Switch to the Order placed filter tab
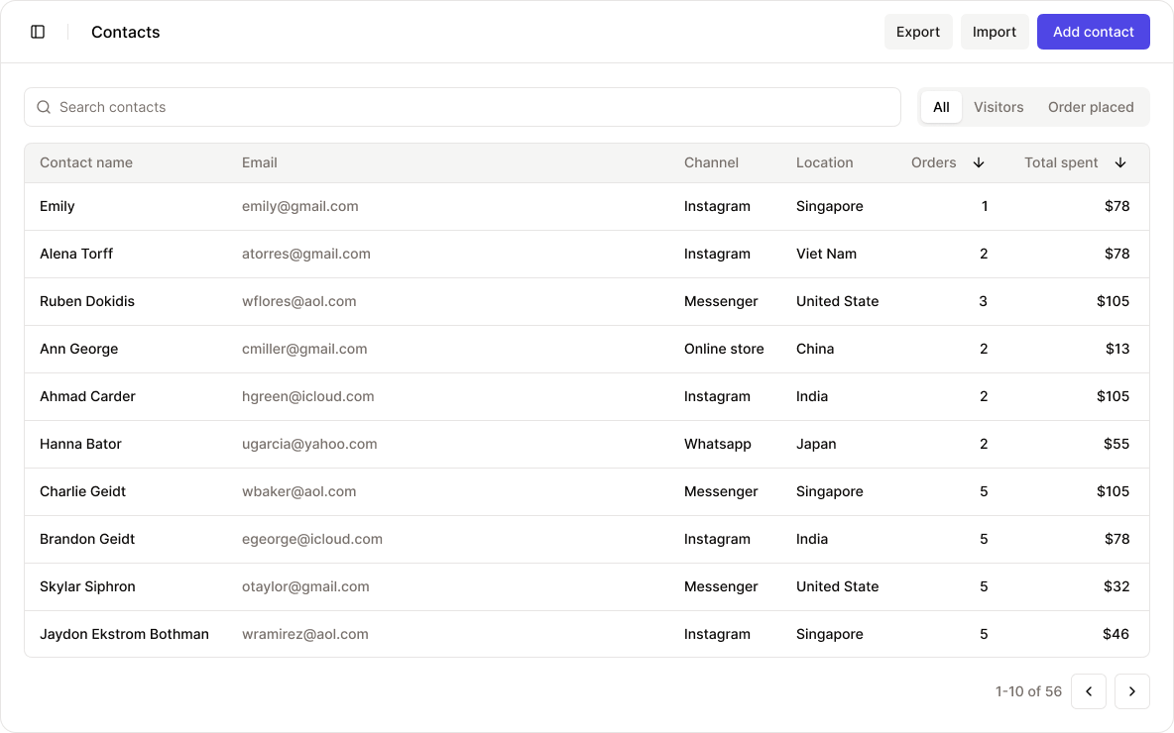The height and width of the screenshot is (733, 1174). [1091, 106]
